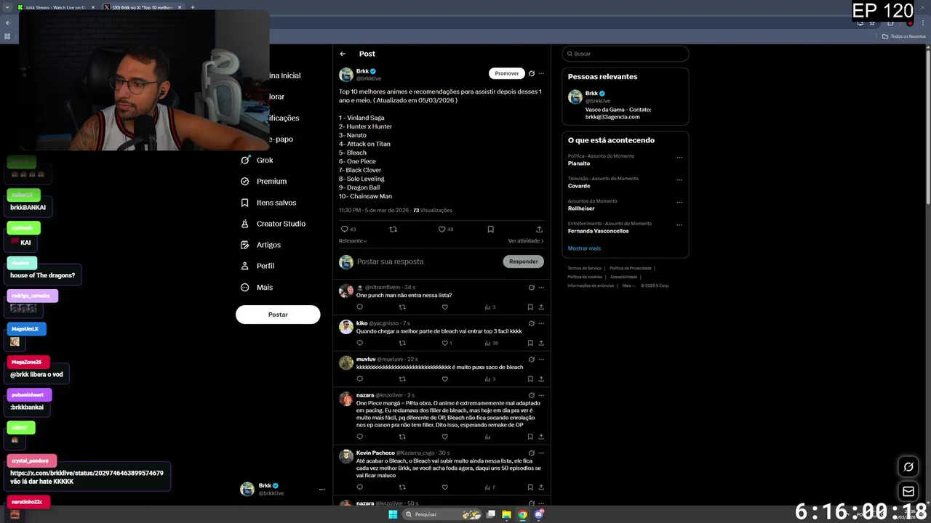Open the floating messages button
Screen dimensions: 931x523
click(908, 492)
